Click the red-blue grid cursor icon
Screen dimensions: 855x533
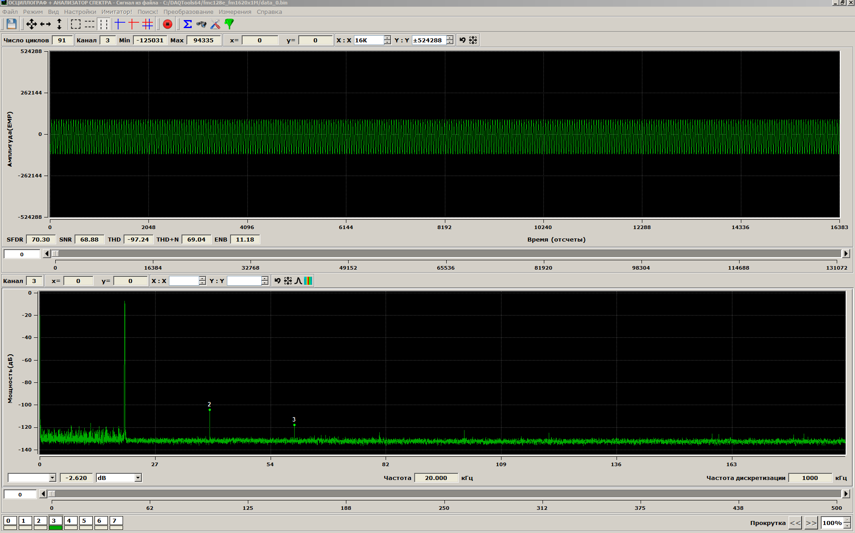(x=148, y=24)
